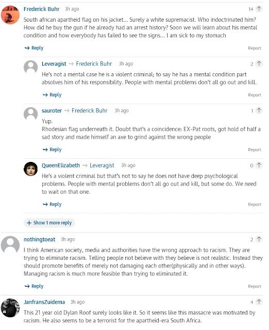The height and width of the screenshot is (330, 269).
Task: Open JanfransZuidema's avatar image
Action: coord(10,308)
